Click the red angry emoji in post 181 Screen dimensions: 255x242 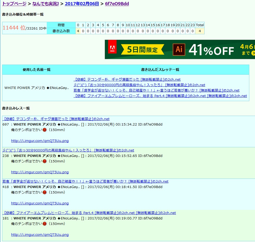[44, 224]
